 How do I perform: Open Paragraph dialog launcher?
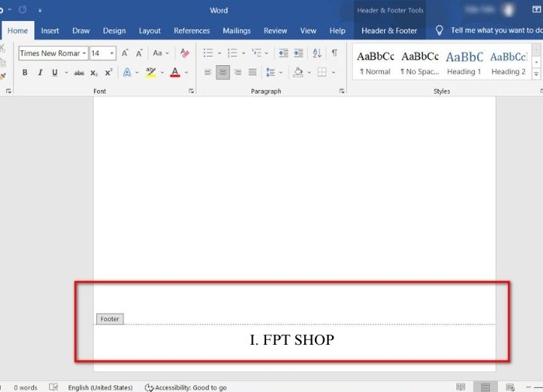click(x=342, y=91)
